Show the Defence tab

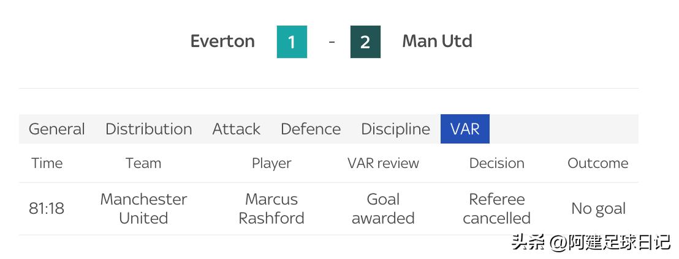click(310, 129)
